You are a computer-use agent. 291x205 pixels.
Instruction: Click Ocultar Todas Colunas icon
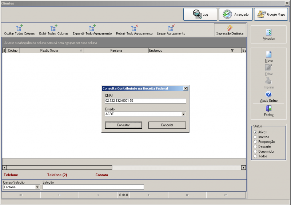pyautogui.click(x=19, y=28)
